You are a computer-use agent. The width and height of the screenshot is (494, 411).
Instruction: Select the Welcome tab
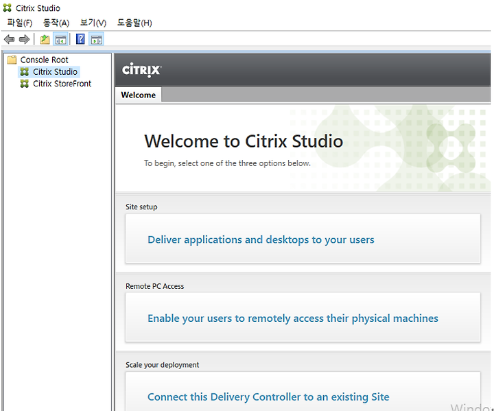[x=139, y=95]
